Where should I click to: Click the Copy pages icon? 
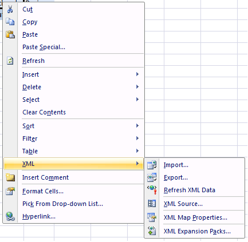pyautogui.click(x=10, y=22)
